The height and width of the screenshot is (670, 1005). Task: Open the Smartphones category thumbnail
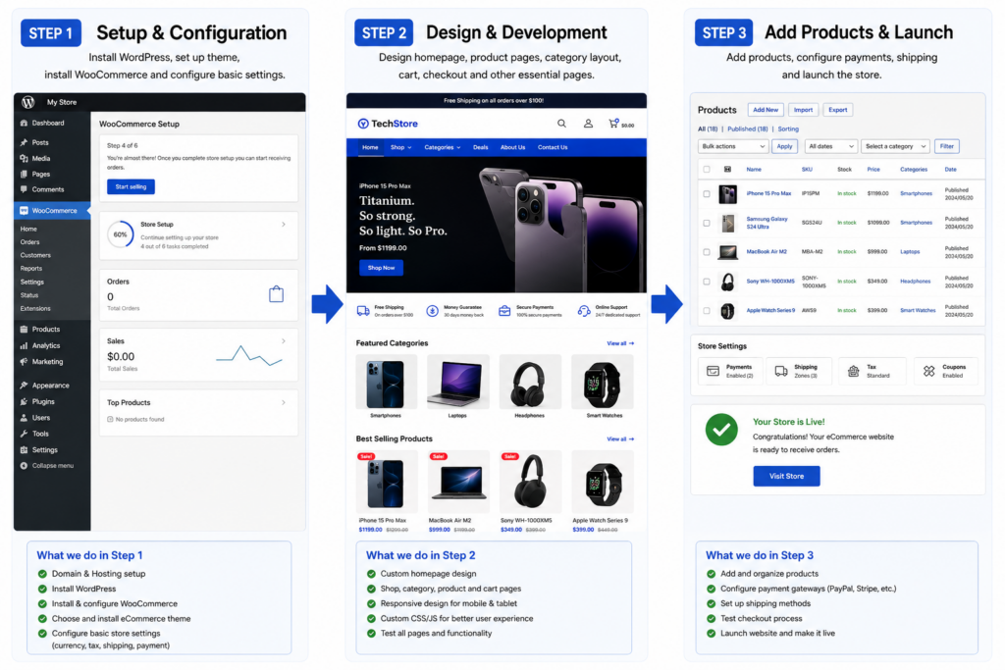[386, 382]
